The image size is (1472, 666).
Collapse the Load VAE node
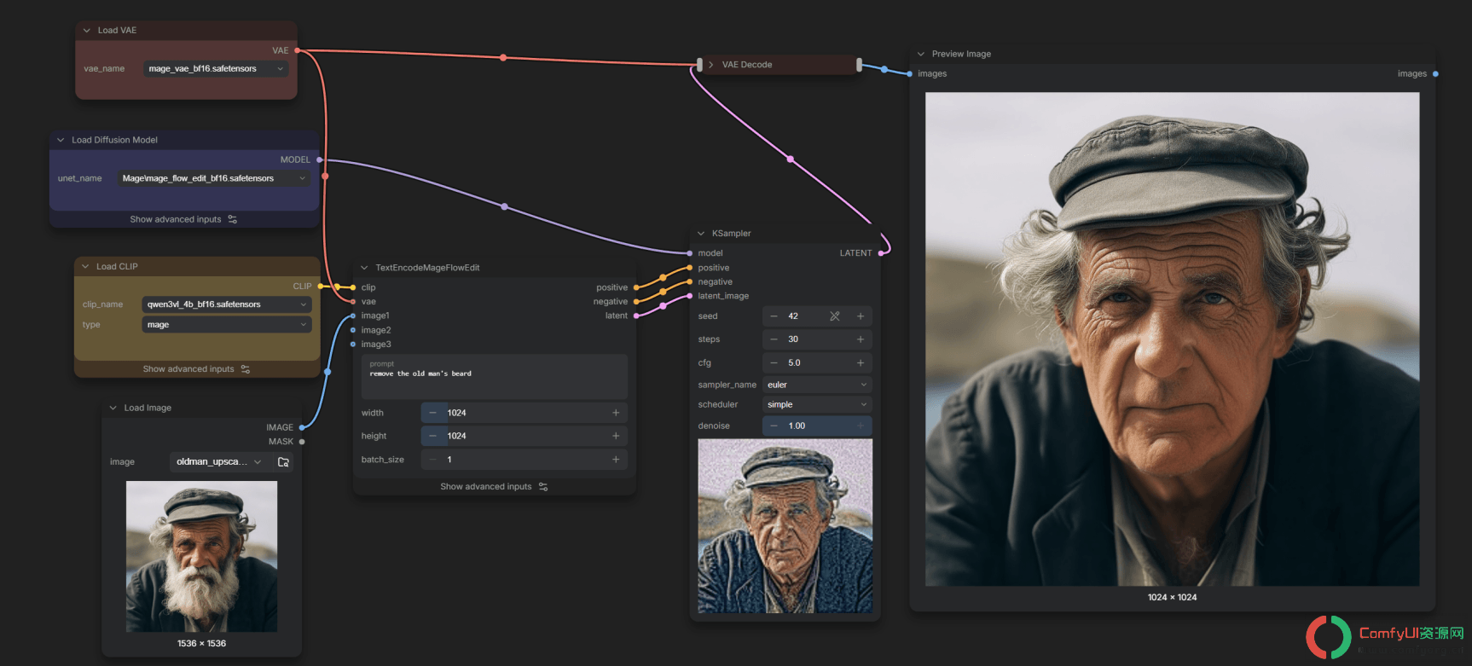tap(86, 31)
